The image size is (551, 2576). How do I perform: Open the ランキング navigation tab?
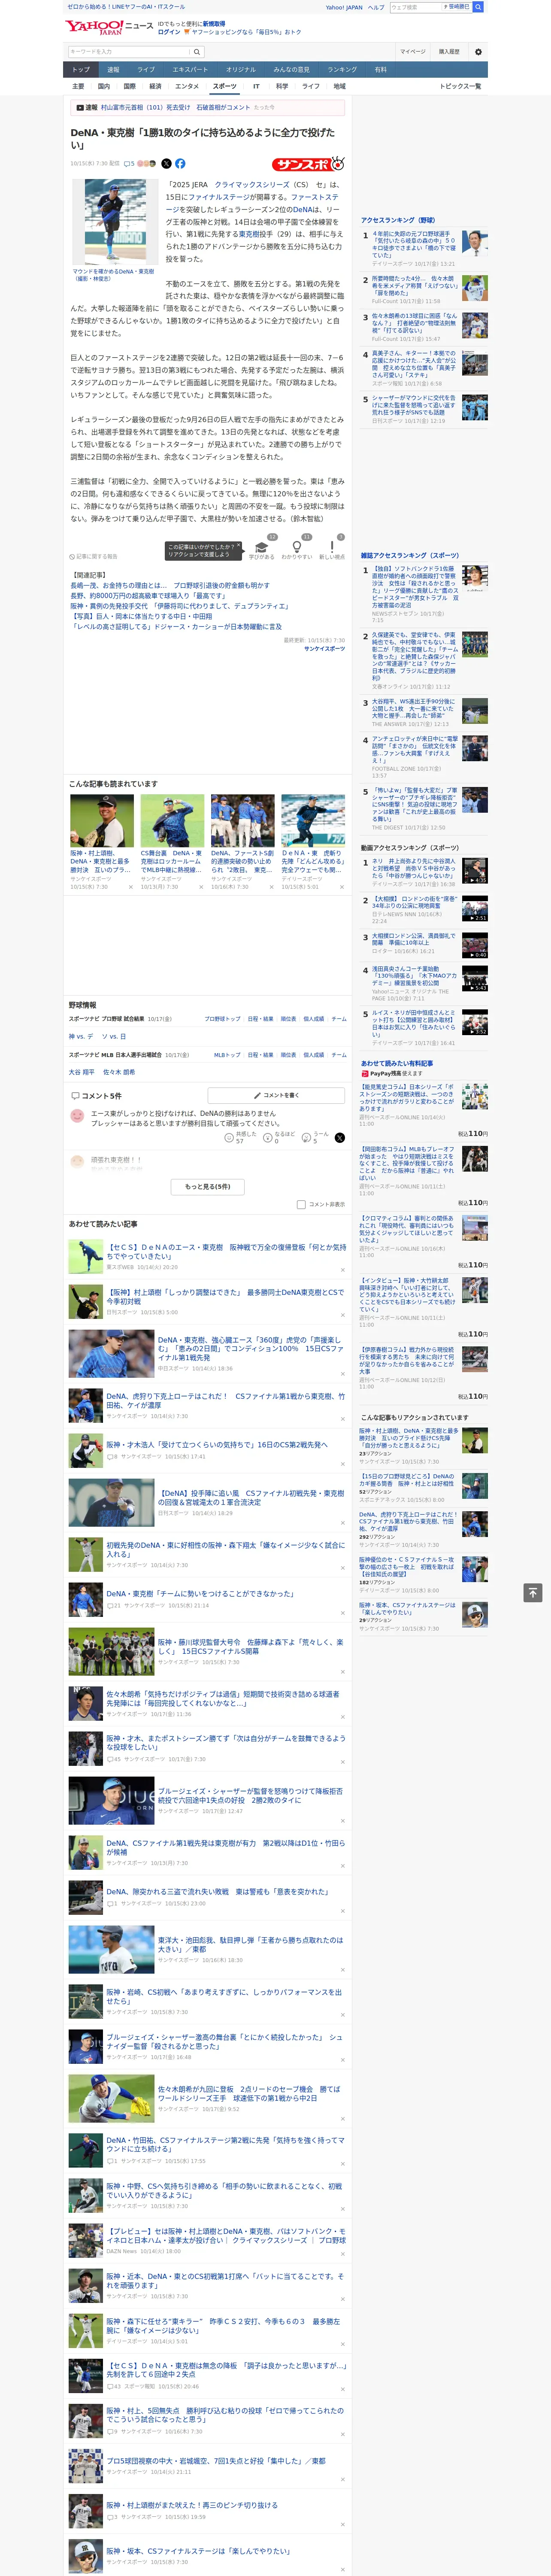(342, 70)
